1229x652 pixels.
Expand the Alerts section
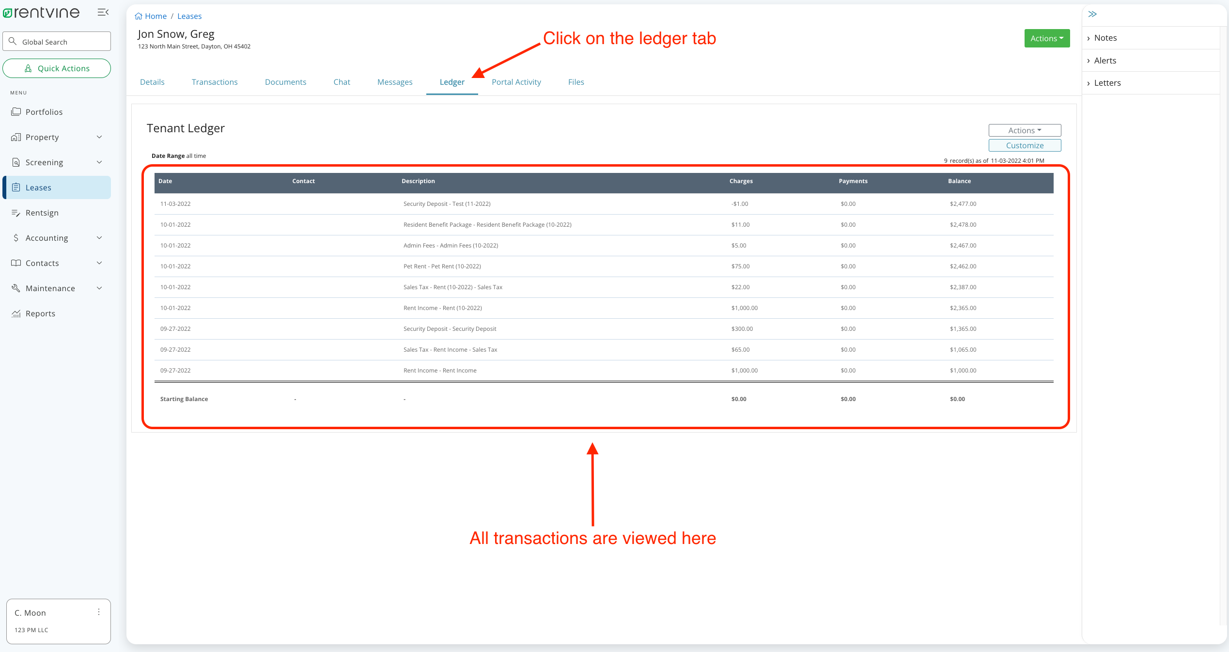(1105, 60)
